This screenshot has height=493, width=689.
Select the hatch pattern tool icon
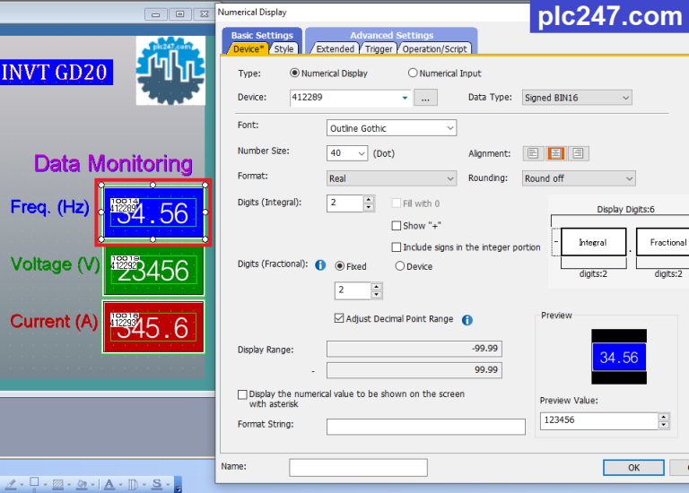pyautogui.click(x=58, y=484)
